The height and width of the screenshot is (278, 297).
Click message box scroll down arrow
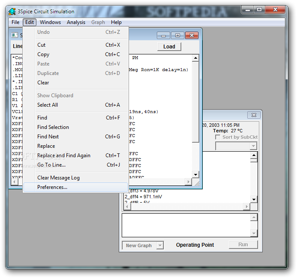(x=254, y=233)
